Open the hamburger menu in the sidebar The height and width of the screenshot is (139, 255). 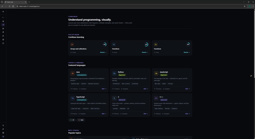3,11
